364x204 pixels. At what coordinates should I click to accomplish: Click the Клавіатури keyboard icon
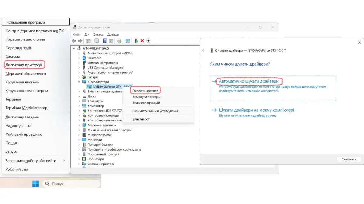click(84, 101)
